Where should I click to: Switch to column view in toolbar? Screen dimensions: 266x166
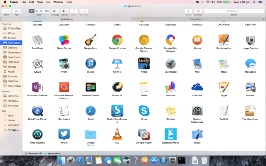pyautogui.click(x=42, y=11)
